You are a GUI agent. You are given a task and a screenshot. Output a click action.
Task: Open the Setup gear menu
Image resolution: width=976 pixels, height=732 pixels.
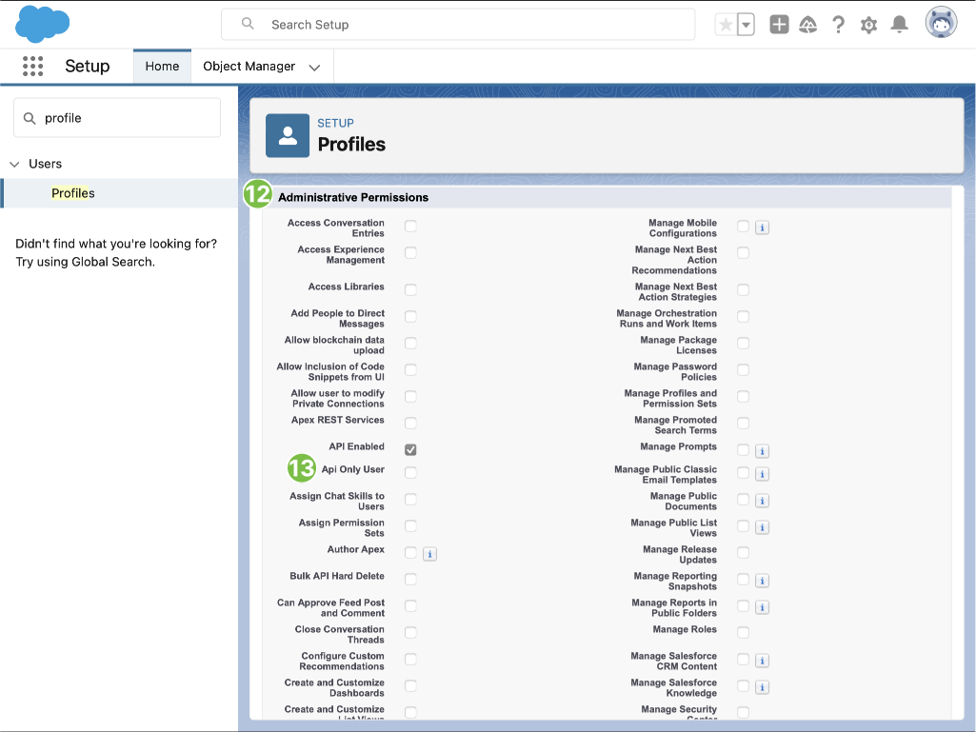coord(868,25)
